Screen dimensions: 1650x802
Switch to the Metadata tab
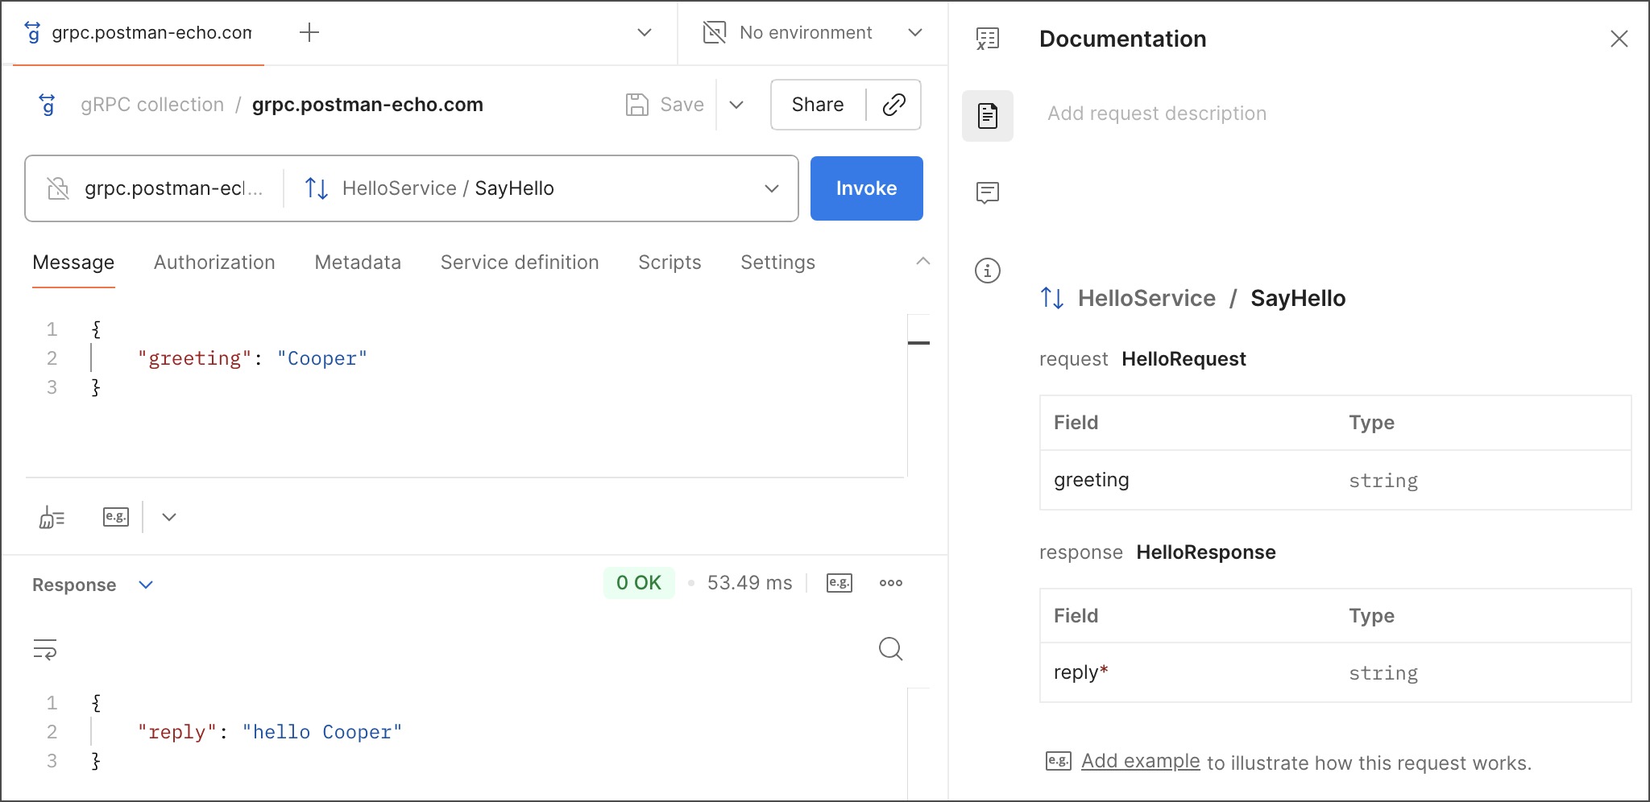(x=358, y=263)
